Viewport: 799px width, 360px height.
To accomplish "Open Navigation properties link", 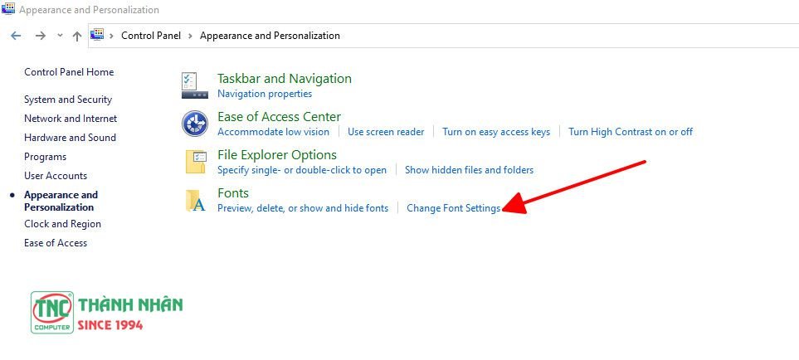I will (265, 94).
